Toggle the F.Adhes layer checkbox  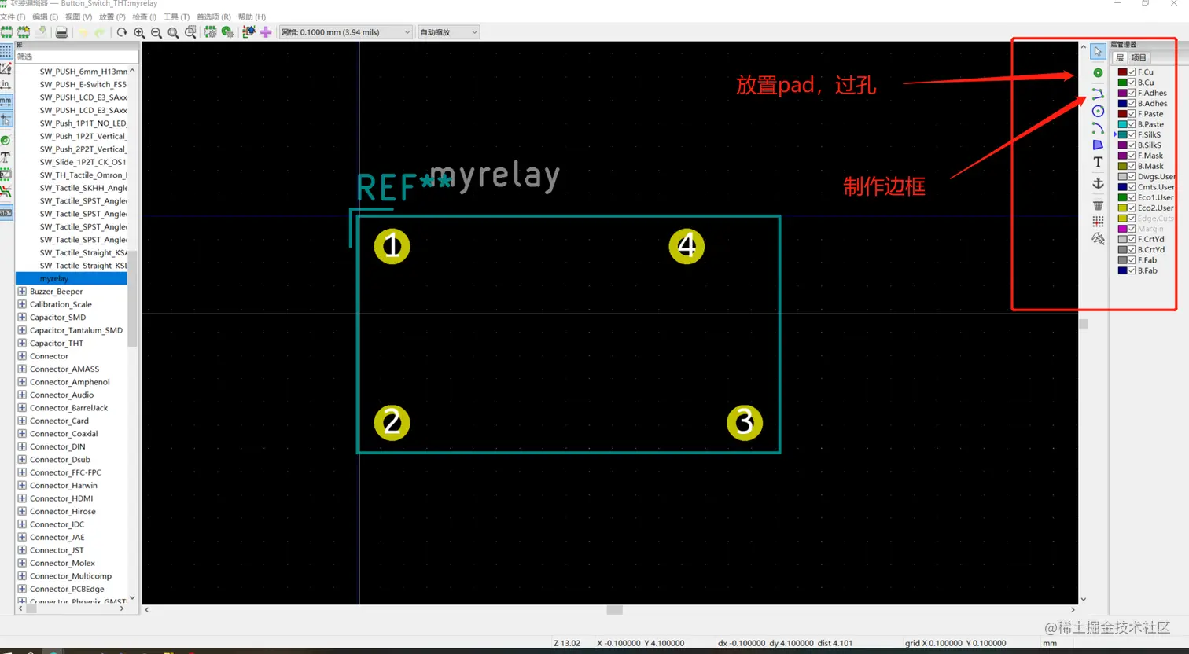point(1132,93)
